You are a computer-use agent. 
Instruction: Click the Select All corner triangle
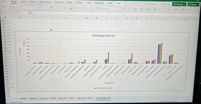point(5,17)
